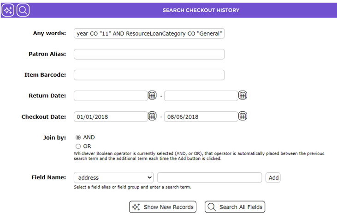Focus the Return Date end field
Viewport: 337px width, 219px height.
201,96
